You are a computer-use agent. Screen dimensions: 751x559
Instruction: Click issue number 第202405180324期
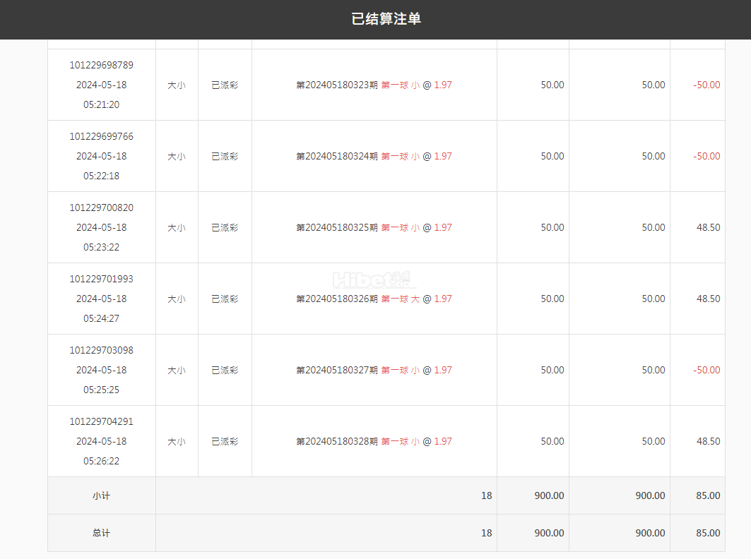[x=337, y=156]
